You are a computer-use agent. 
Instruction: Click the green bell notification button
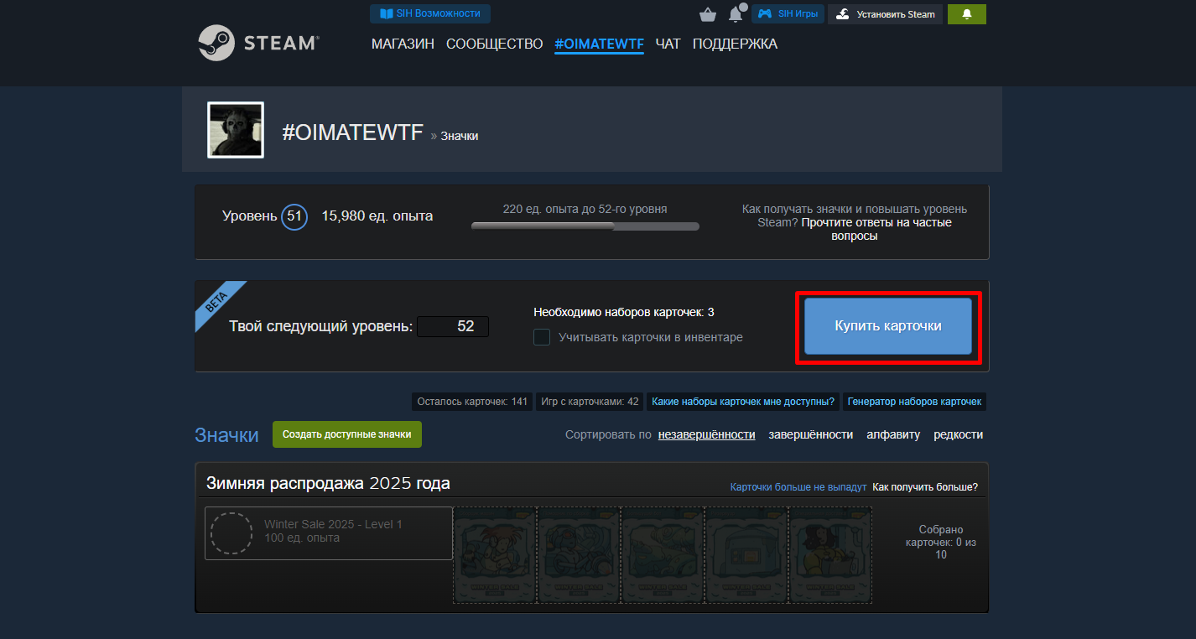966,14
